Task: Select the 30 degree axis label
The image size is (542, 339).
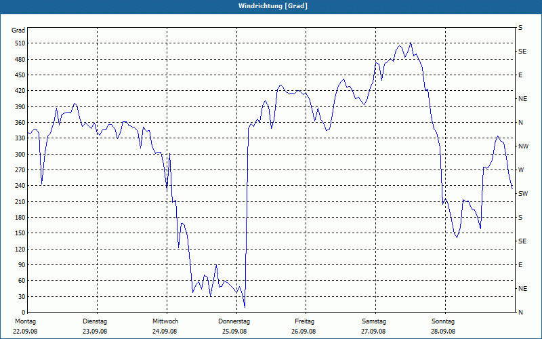Action: click(22, 297)
